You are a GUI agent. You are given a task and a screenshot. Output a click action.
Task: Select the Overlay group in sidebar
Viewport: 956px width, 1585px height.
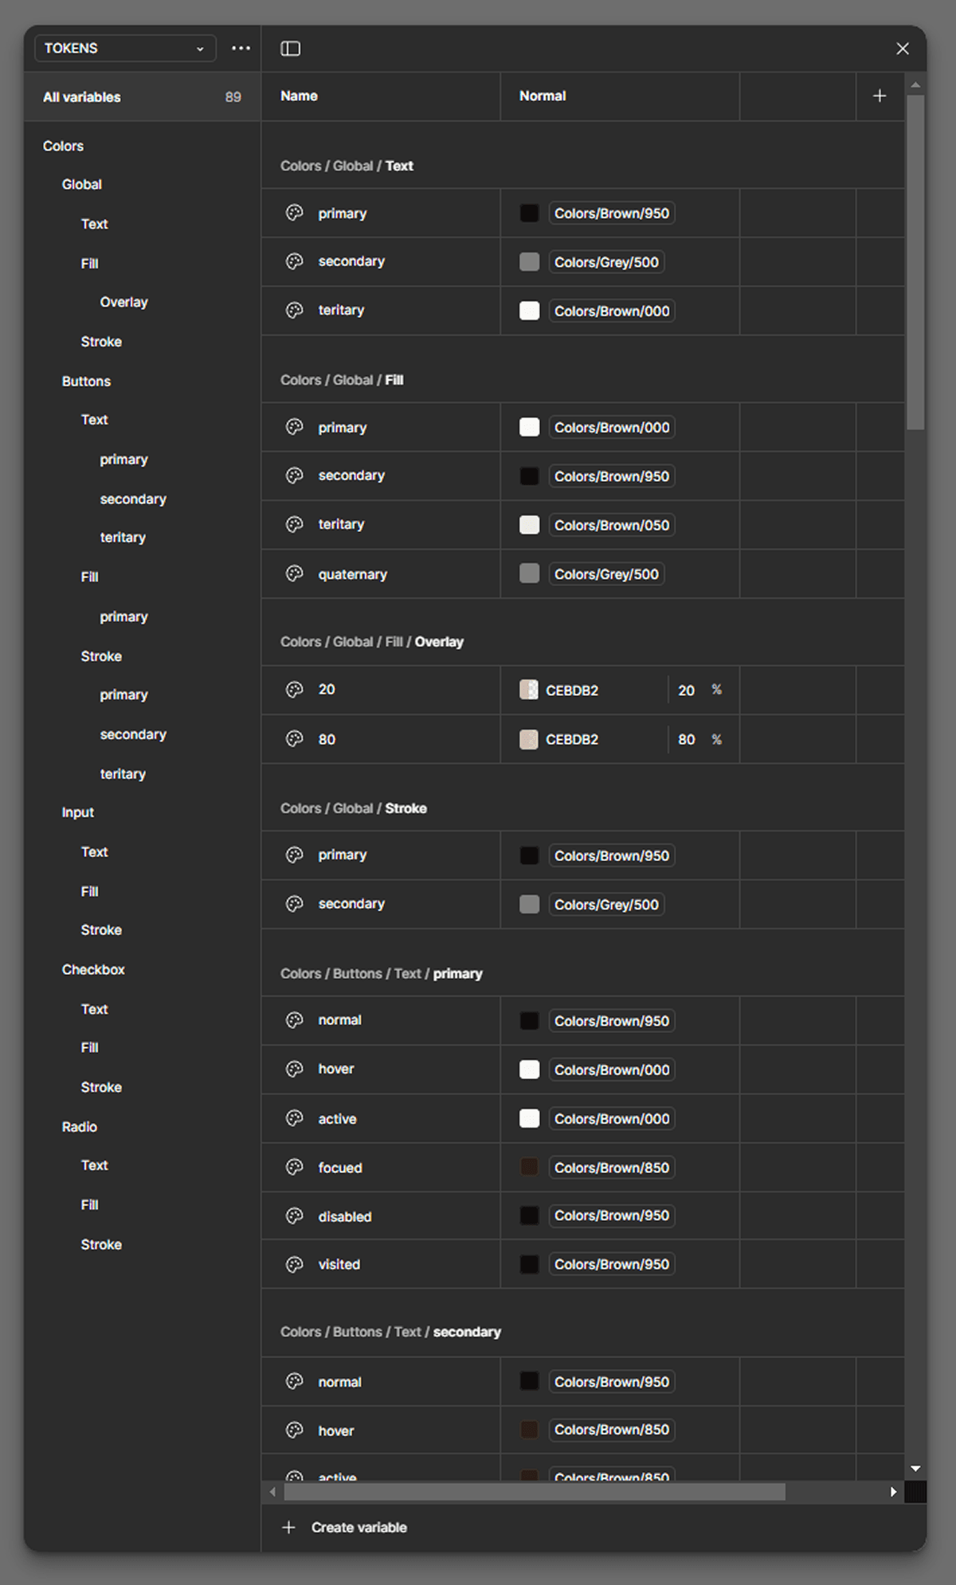[x=123, y=302]
